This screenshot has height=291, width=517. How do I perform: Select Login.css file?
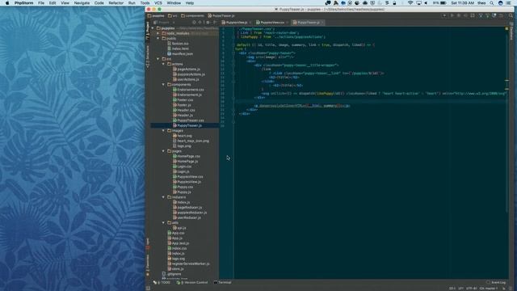click(x=183, y=167)
